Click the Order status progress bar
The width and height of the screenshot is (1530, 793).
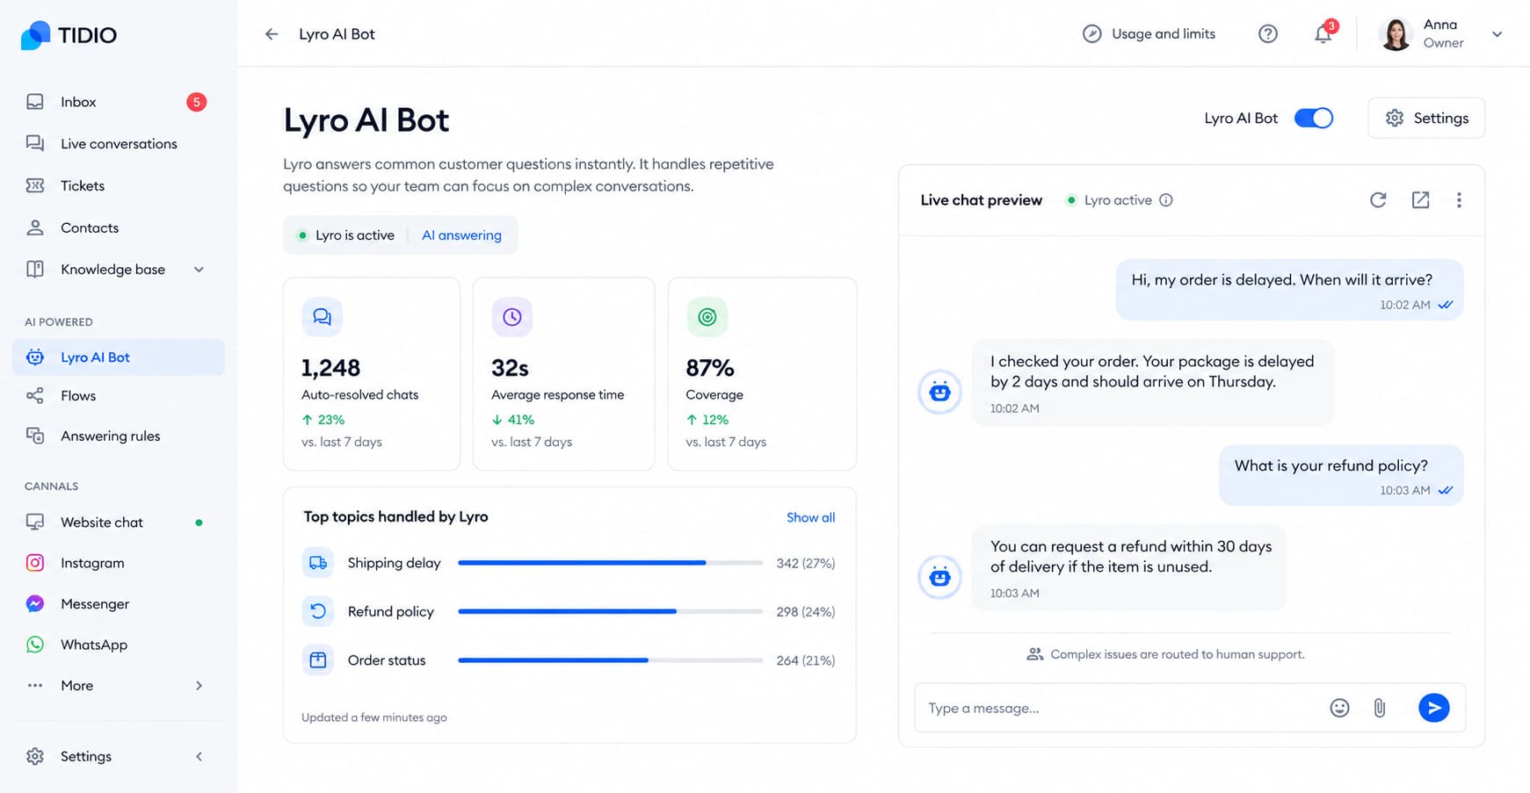[x=611, y=660]
